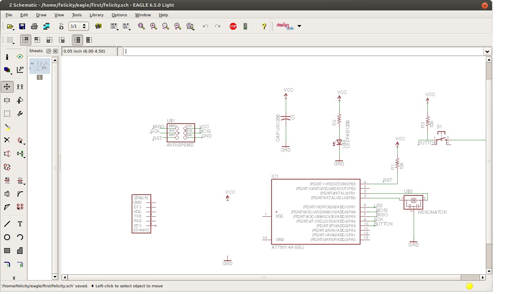
Task: Click the designlink logo button
Action: coord(285,26)
